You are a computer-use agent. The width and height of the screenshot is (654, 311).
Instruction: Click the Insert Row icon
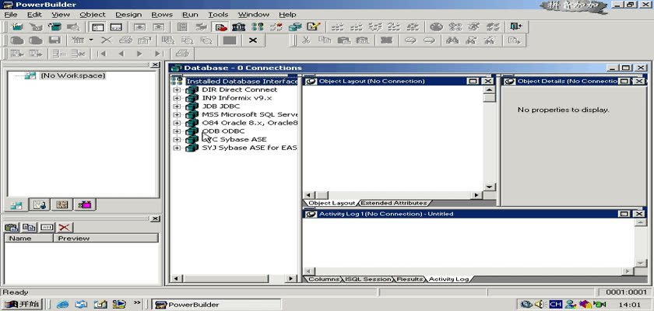click(58, 54)
